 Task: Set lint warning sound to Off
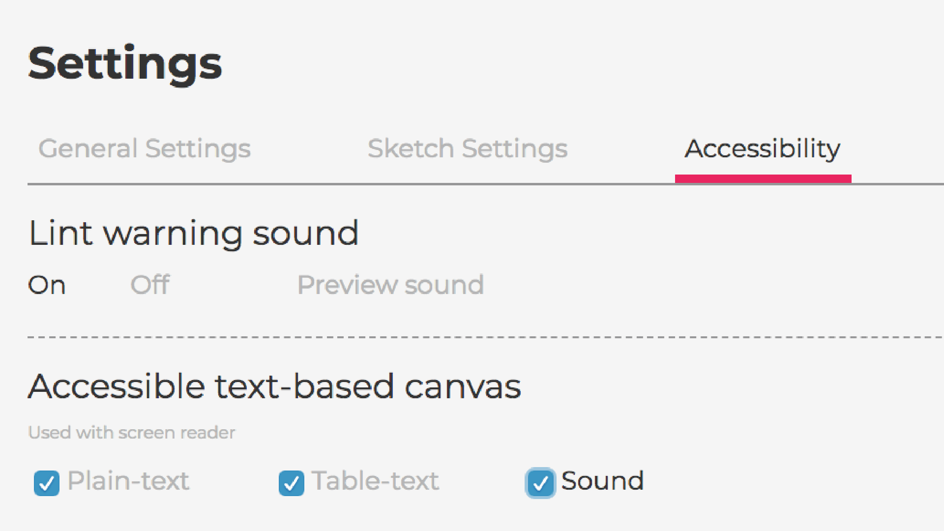point(150,285)
